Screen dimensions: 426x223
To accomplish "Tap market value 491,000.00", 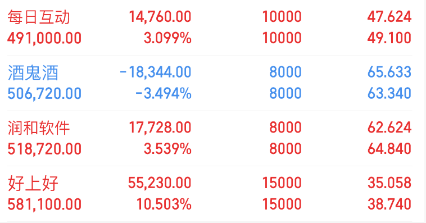I will tap(44, 38).
